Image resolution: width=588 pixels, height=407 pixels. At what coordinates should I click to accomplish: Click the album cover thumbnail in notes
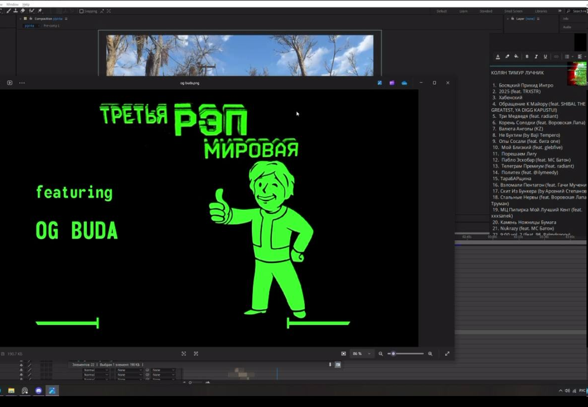pyautogui.click(x=577, y=73)
